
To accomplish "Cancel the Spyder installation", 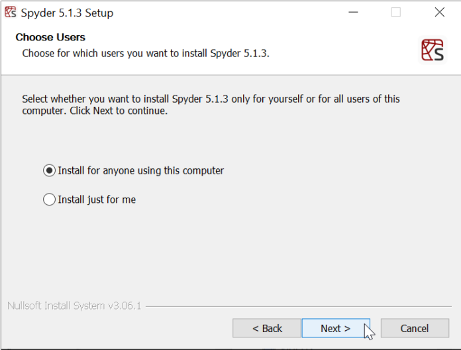I will pos(414,328).
